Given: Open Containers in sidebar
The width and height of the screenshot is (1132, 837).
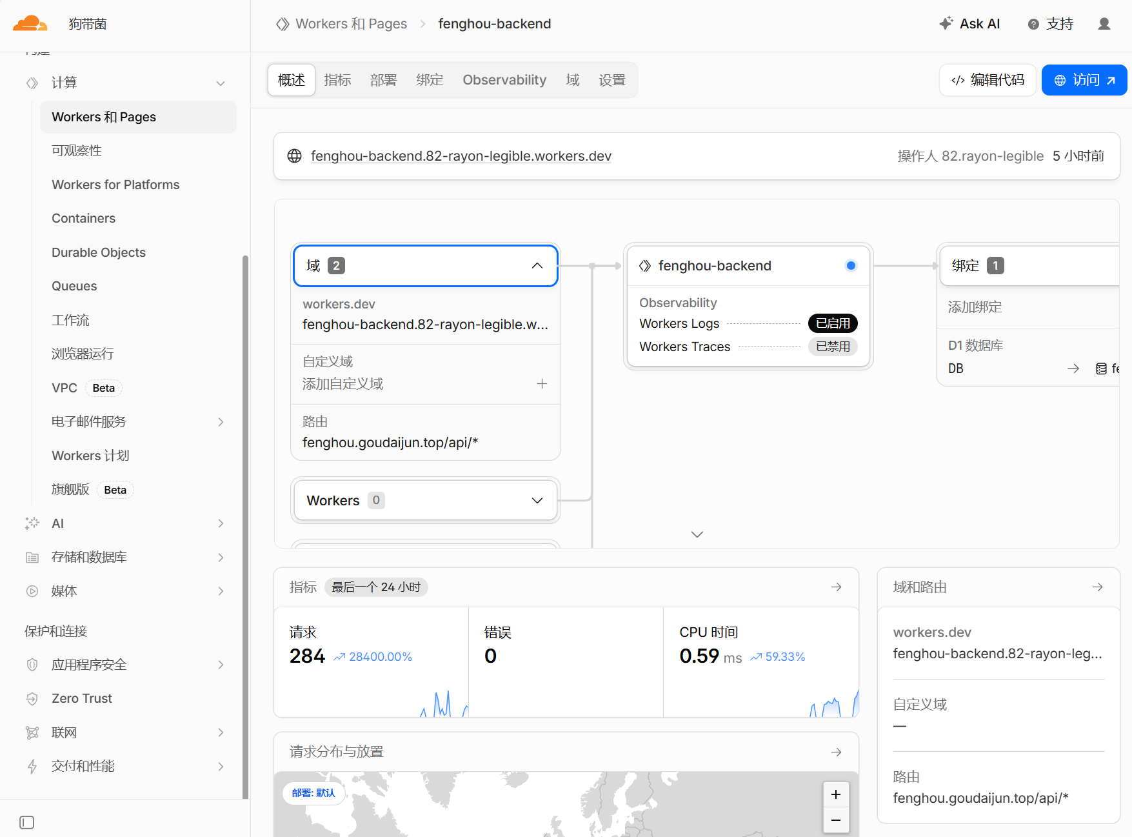Looking at the screenshot, I should pos(83,218).
